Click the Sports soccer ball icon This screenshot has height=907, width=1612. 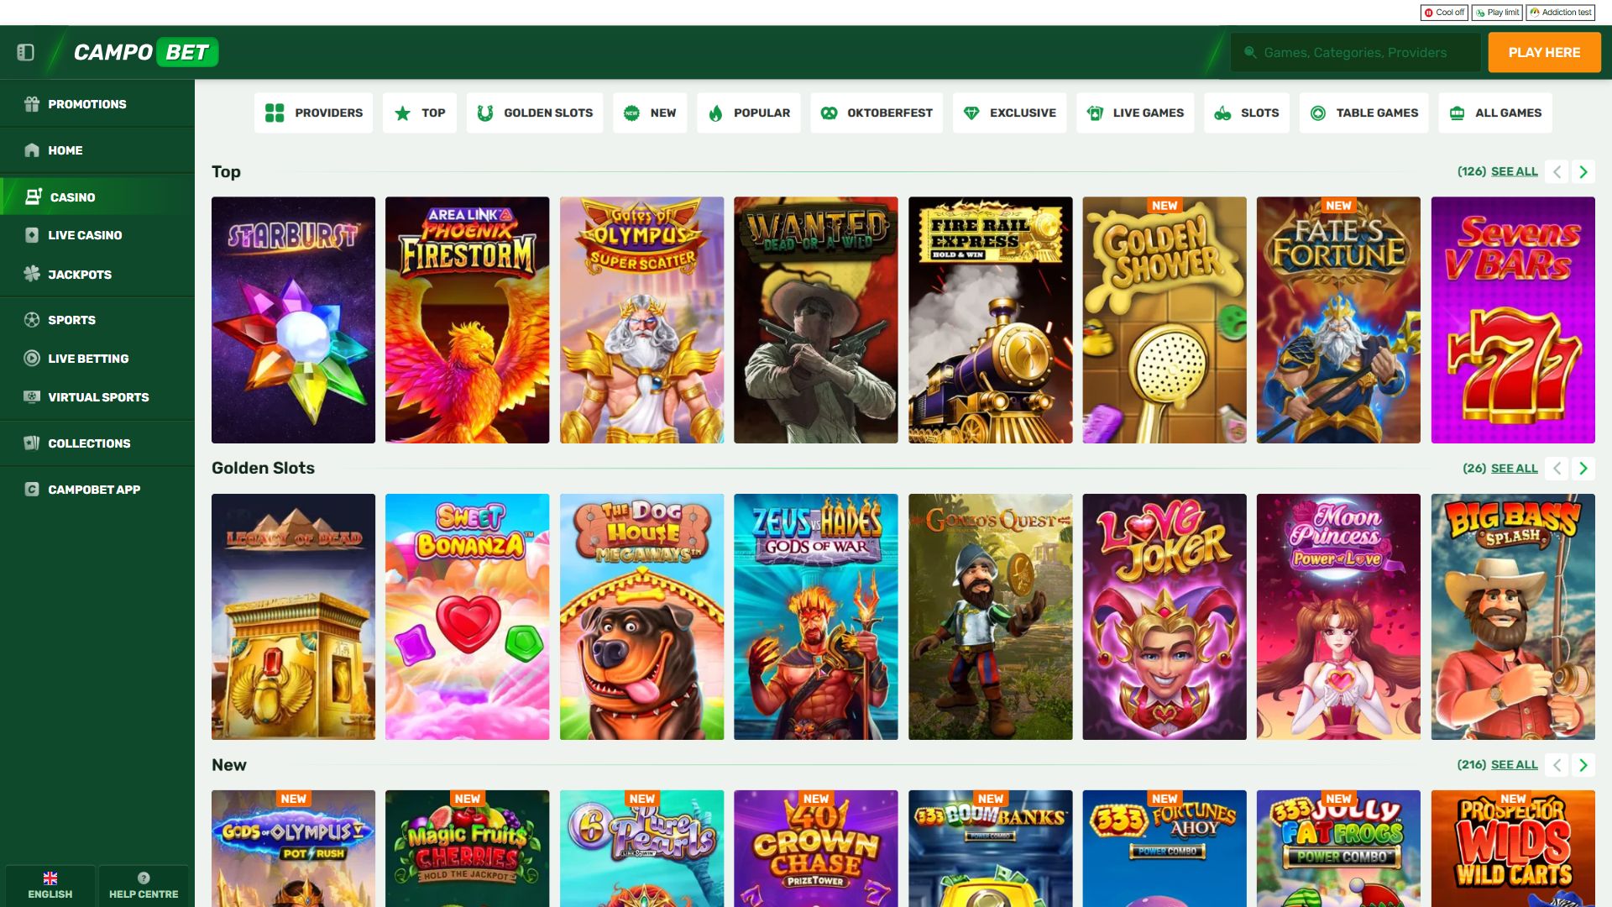click(32, 320)
